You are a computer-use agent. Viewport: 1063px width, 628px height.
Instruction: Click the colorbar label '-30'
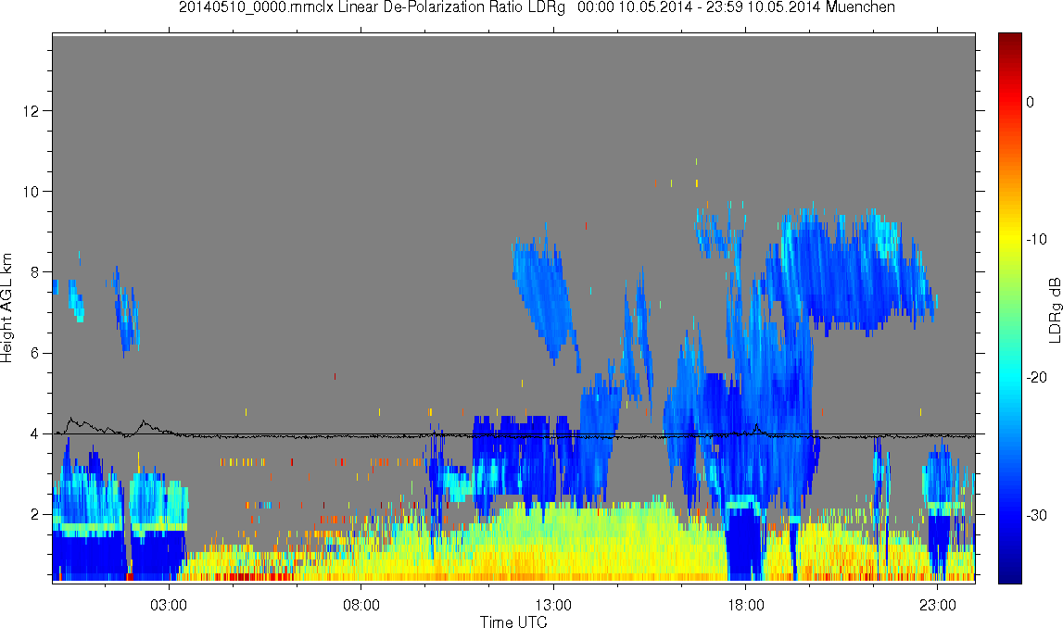tap(1036, 516)
